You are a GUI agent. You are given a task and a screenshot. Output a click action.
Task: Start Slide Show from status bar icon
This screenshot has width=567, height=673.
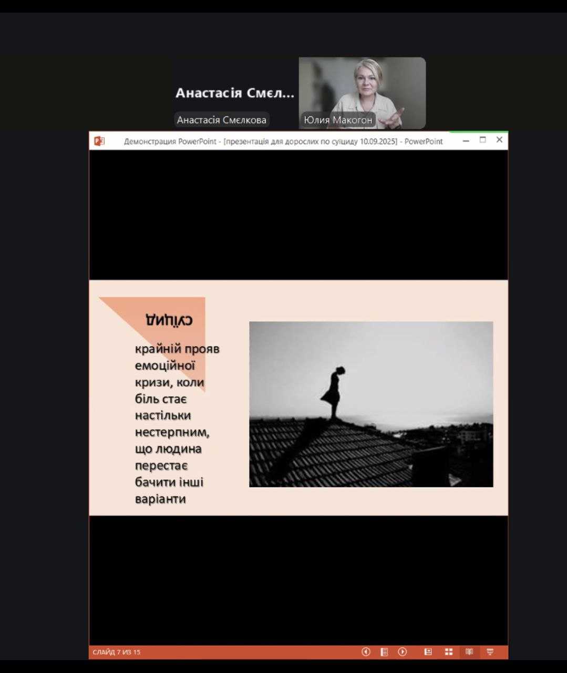coord(490,652)
